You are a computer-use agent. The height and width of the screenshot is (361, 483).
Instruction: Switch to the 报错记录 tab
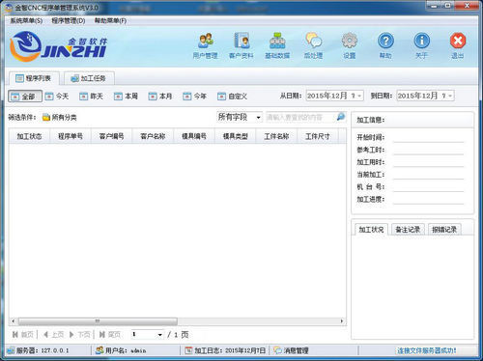pos(444,230)
